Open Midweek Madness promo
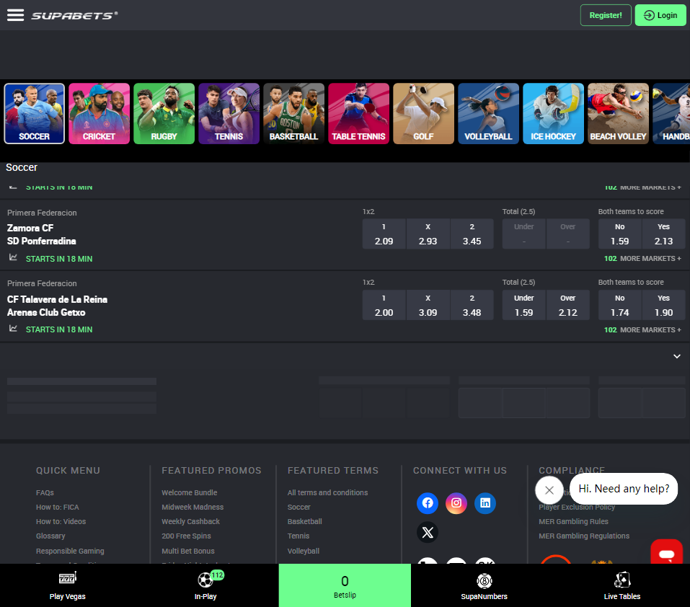 coord(193,507)
